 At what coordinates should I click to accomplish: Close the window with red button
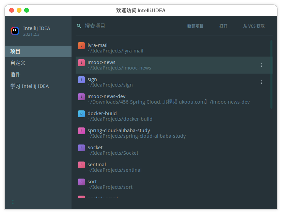pos(12,10)
